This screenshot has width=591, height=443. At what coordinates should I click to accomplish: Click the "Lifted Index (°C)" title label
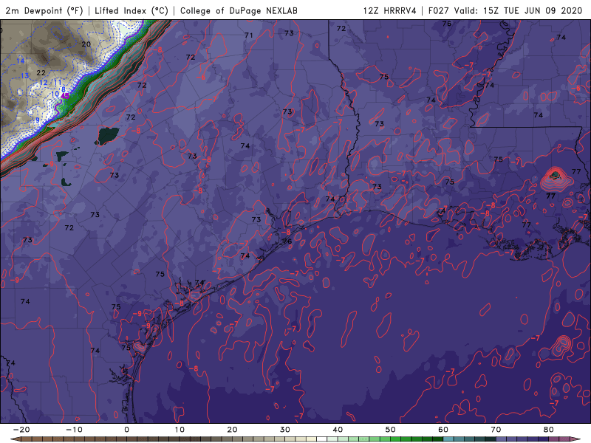(131, 10)
